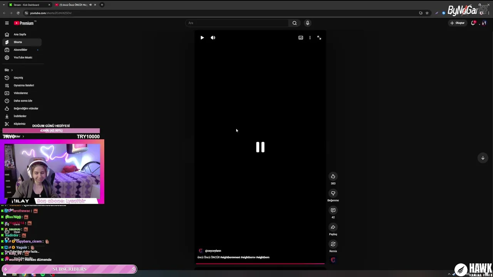Click the install app icon in address bar
The height and width of the screenshot is (277, 493).
click(421, 13)
